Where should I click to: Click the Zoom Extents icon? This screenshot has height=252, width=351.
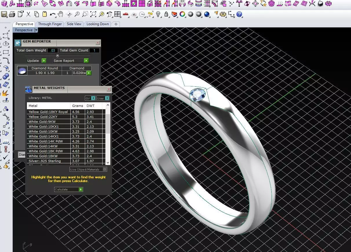click(93, 14)
